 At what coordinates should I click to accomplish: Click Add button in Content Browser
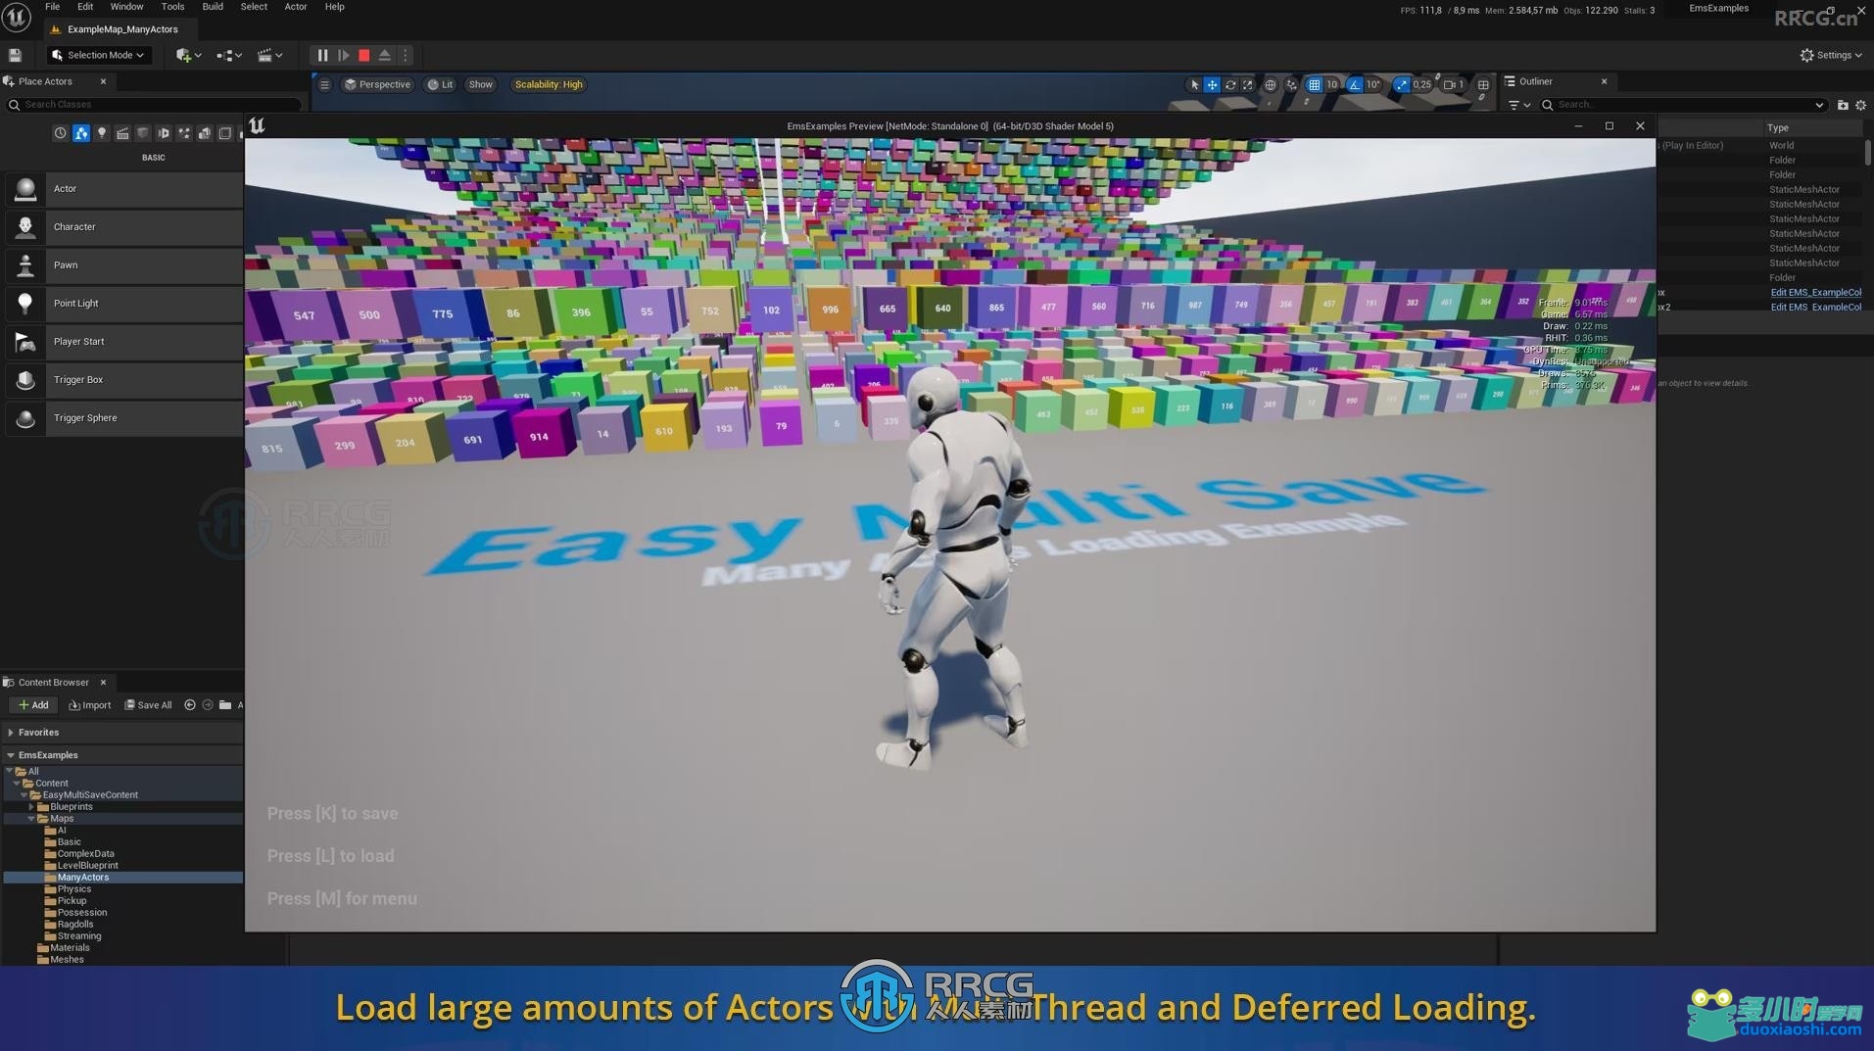pyautogui.click(x=33, y=705)
